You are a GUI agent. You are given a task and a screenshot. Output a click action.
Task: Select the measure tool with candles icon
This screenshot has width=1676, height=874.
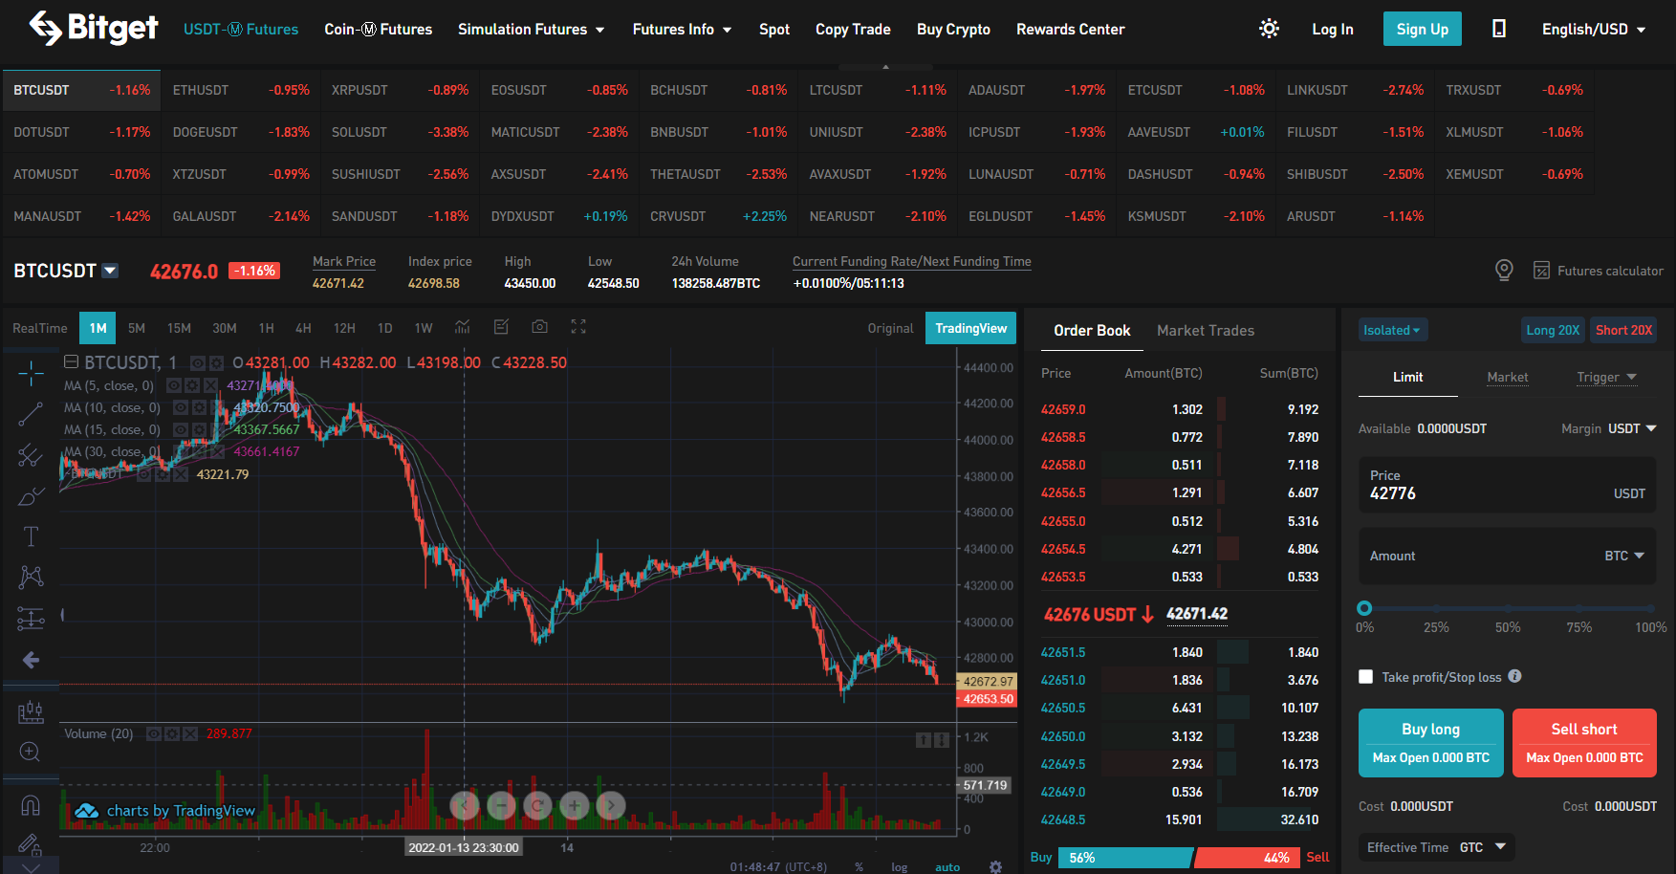pos(31,711)
